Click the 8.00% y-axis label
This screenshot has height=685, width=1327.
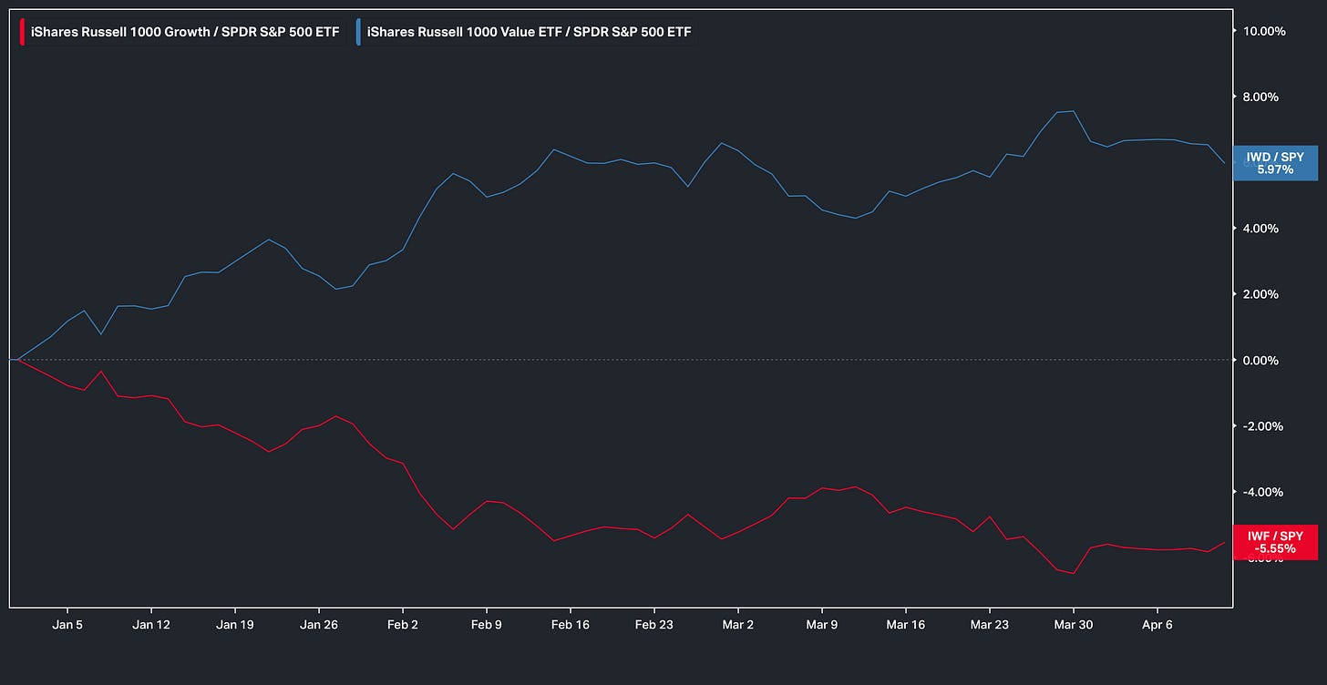pos(1262,97)
